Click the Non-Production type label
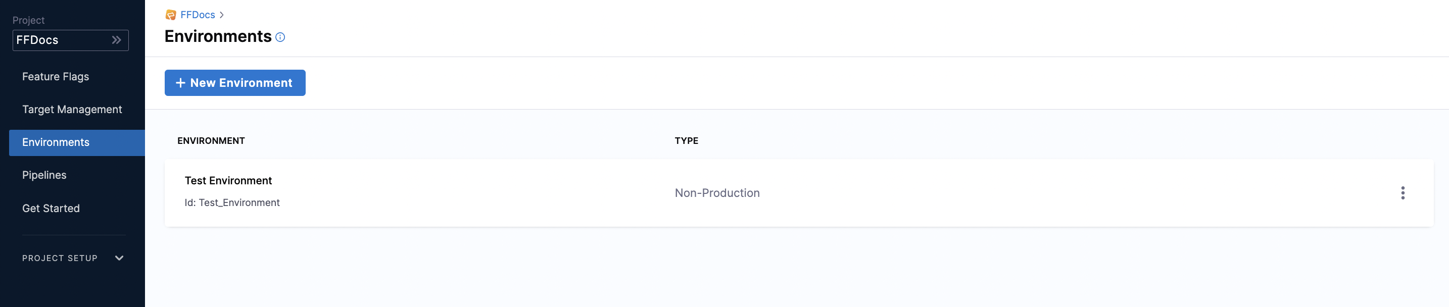 click(717, 193)
